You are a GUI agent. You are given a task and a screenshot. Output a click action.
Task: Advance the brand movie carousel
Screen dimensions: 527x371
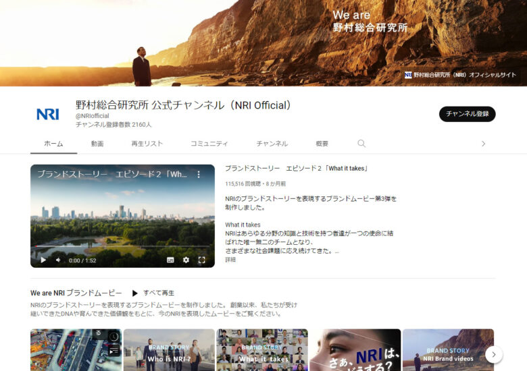[x=494, y=355]
